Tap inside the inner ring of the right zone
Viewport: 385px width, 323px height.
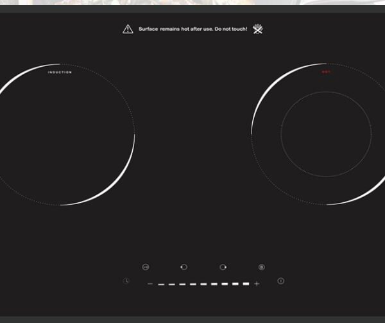coord(326,134)
